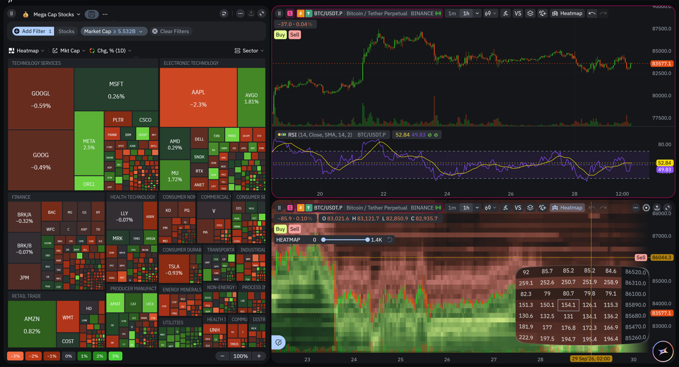The image size is (679, 367).
Task: Click the share/export icon in the bottom chart
Action: coord(657,207)
